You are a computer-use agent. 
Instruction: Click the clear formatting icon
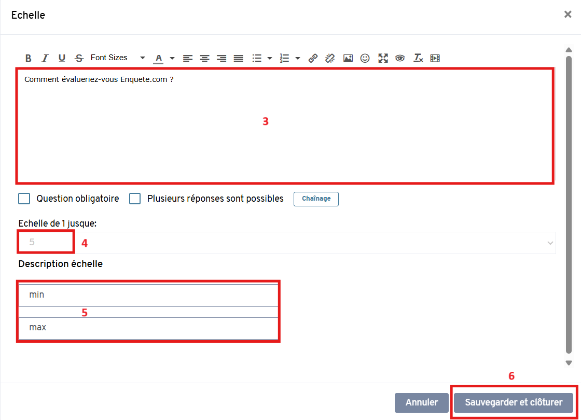coord(418,58)
